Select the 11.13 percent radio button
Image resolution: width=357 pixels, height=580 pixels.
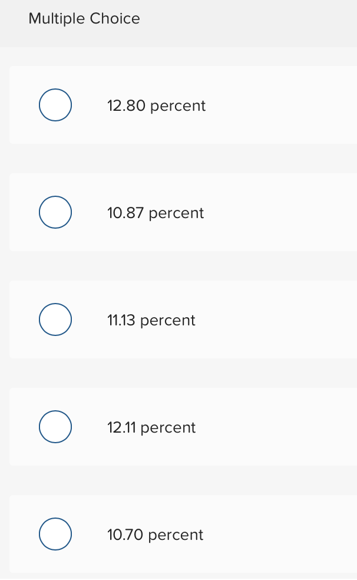[55, 319]
